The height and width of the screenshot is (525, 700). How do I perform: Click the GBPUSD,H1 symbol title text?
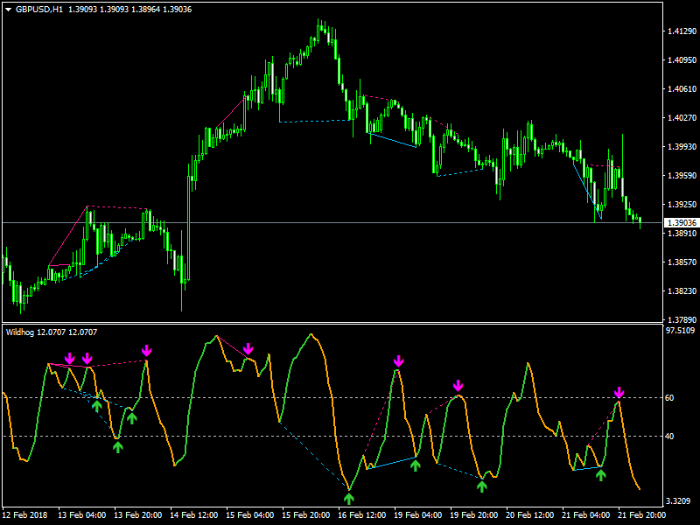click(x=39, y=9)
